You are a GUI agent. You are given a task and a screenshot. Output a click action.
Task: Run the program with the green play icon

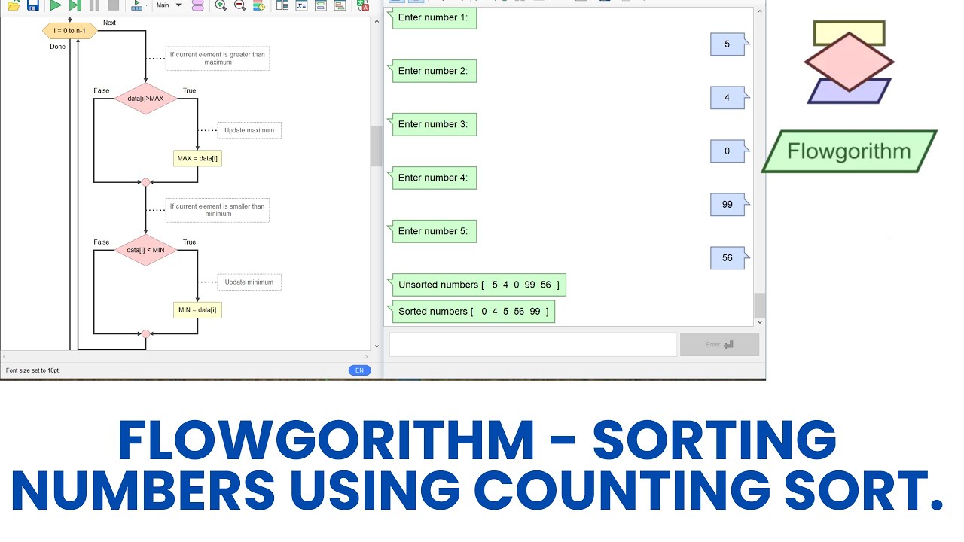[x=56, y=5]
